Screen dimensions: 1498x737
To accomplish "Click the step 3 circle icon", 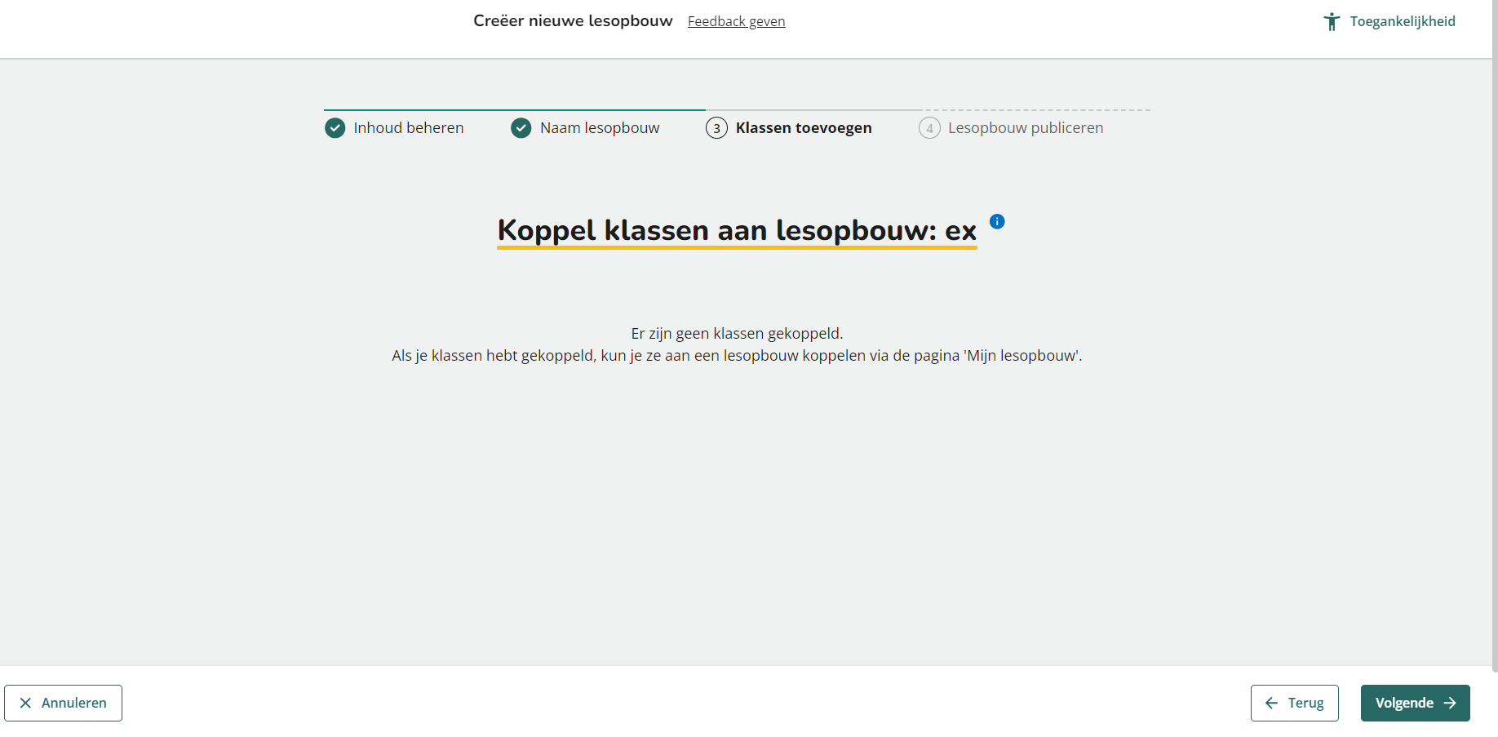I will [x=716, y=128].
